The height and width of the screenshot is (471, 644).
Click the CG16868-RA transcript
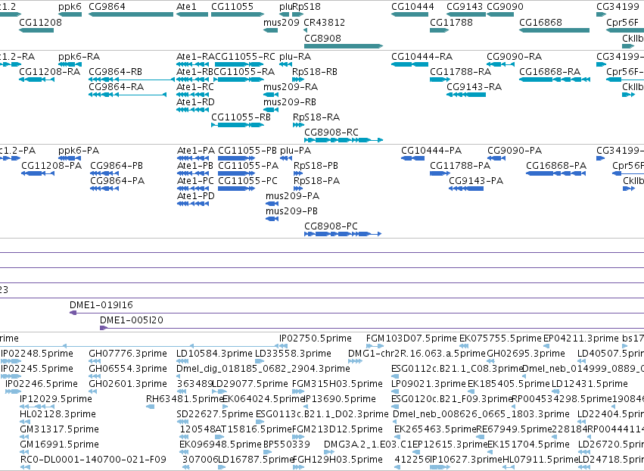[x=555, y=80]
